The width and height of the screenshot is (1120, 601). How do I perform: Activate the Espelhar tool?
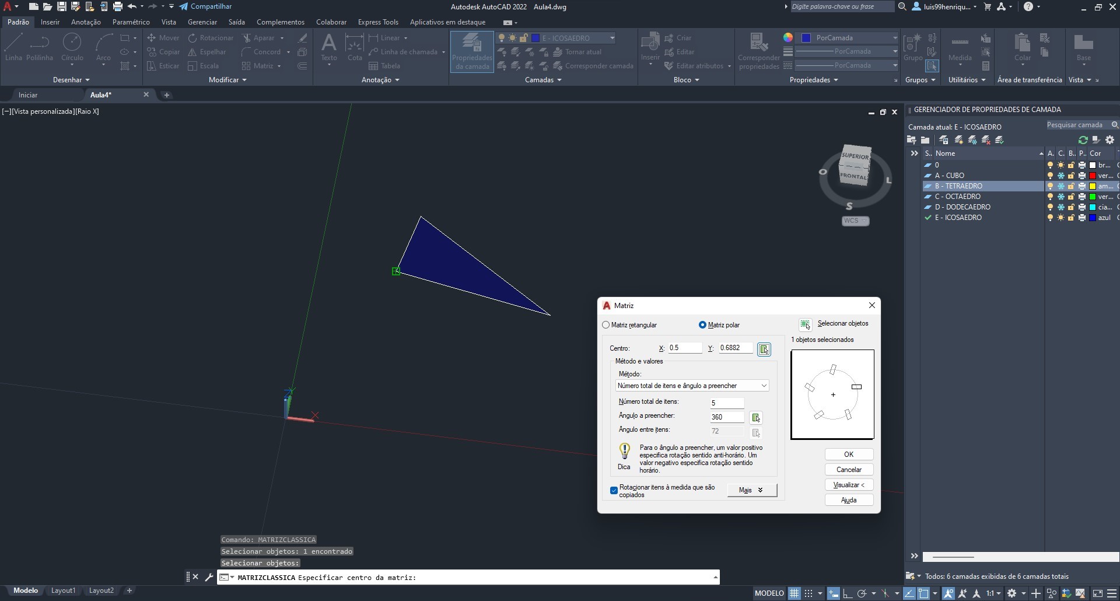click(x=206, y=52)
